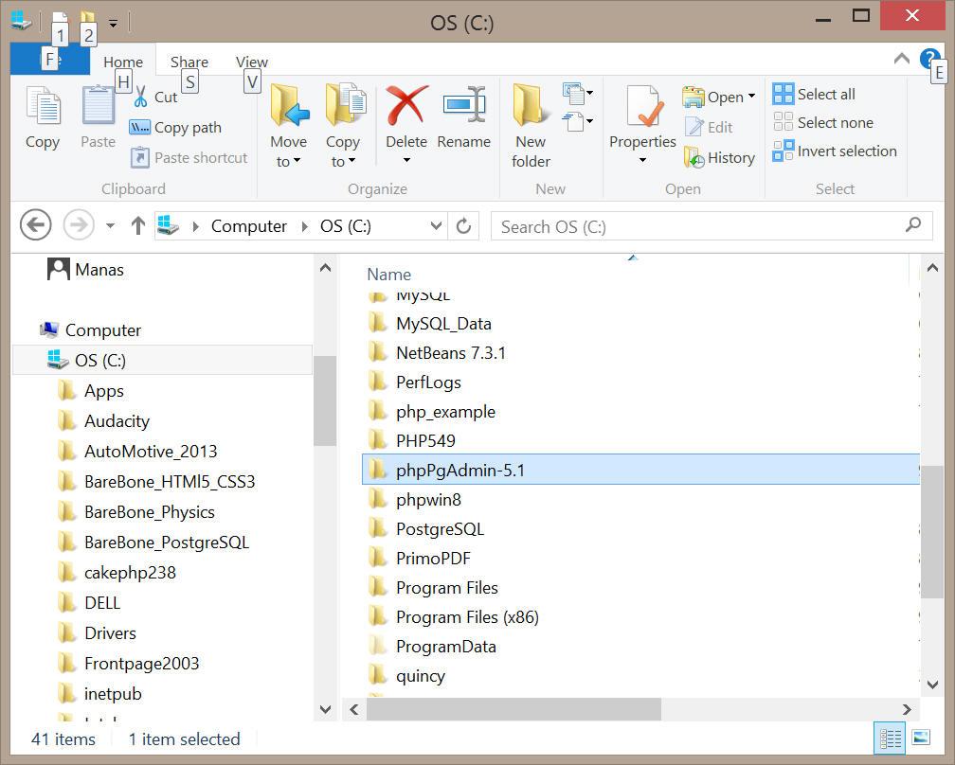
Task: Click scroll-right arrow of horizontal scrollbar
Action: tap(907, 709)
